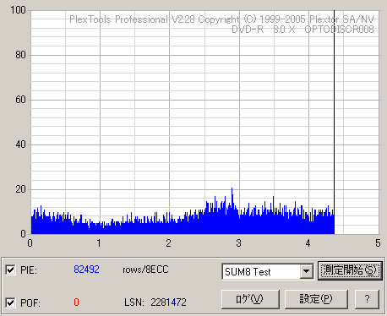This screenshot has height=316, width=387.
Task: Click the blue graph area near 1 GB
Action: 99,229
